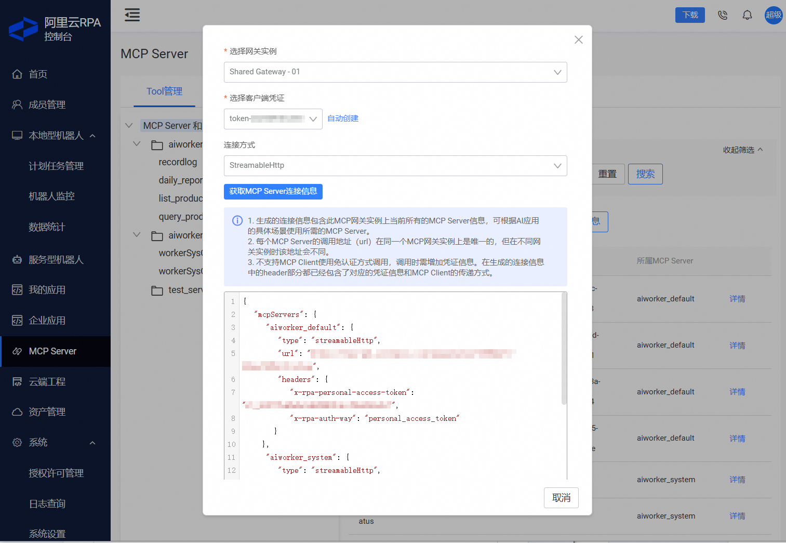786x543 pixels.
Task: Open the 连接方式 StreamableHttp dropdown
Action: [395, 166]
